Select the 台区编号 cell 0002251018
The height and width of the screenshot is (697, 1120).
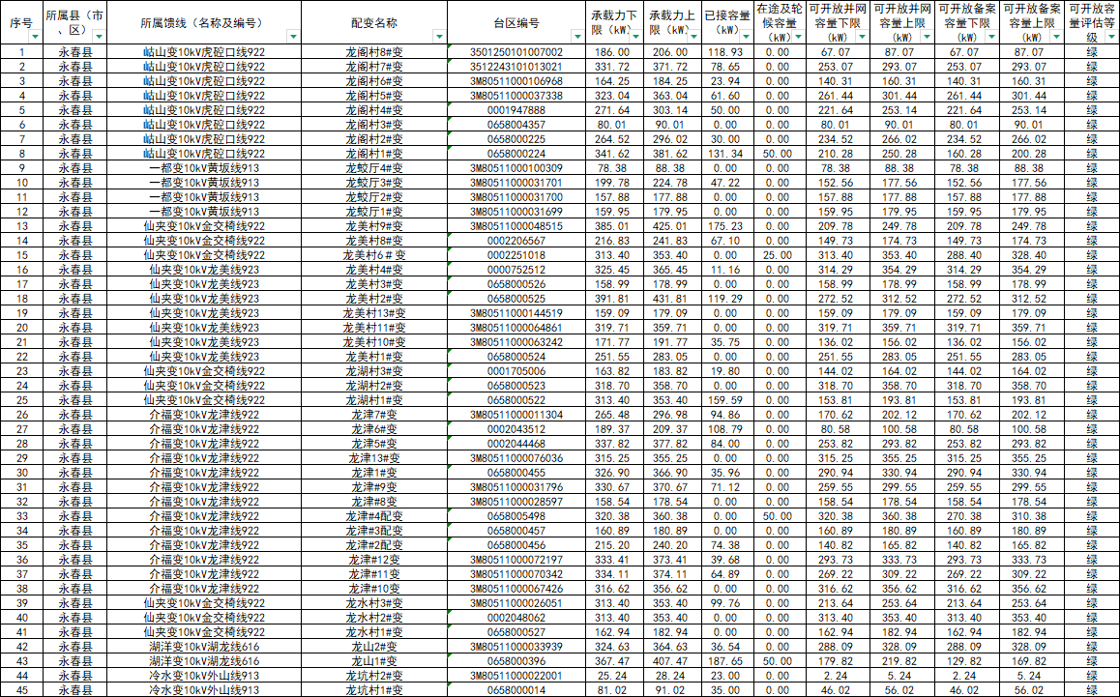click(516, 255)
